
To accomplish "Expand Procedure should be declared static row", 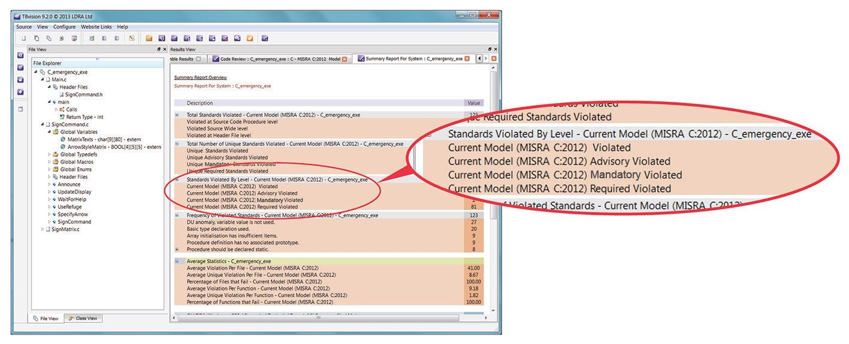I will click(x=177, y=249).
